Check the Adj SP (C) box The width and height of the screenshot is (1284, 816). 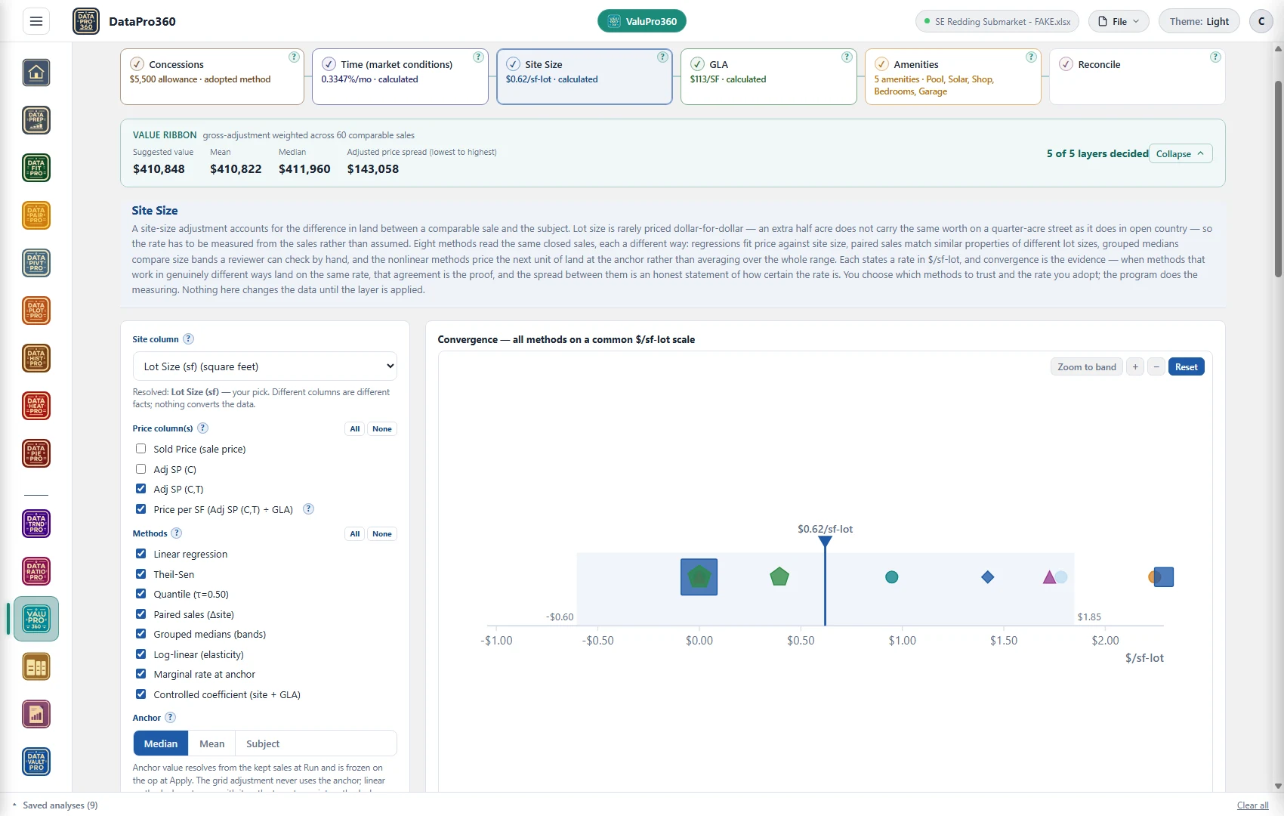point(140,469)
